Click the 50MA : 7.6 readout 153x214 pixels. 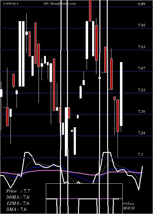18,197
